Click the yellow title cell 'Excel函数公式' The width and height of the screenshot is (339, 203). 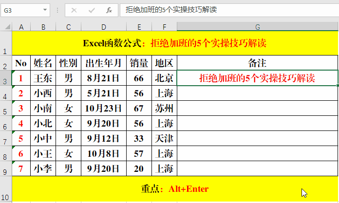pyautogui.click(x=175, y=43)
